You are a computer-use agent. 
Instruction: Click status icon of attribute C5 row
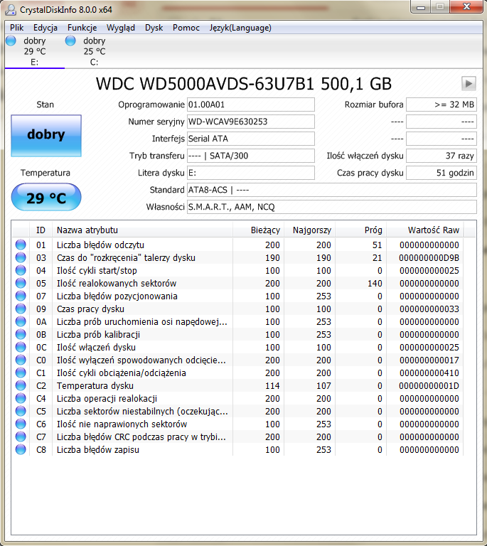pos(21,411)
